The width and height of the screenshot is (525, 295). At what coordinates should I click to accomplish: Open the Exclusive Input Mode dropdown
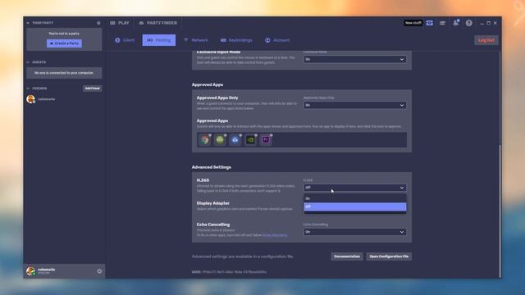[x=355, y=59]
